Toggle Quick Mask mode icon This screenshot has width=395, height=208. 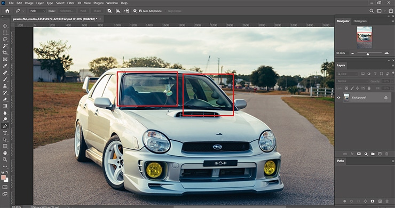pyautogui.click(x=5, y=187)
